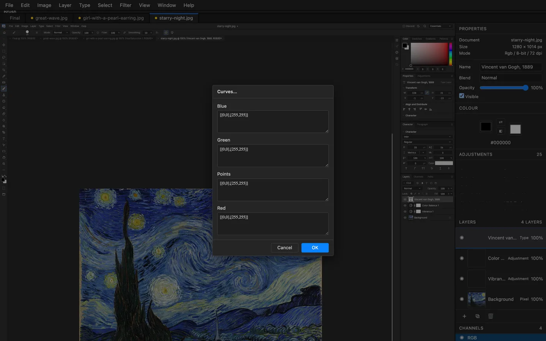Add a new layer with plus icon
The height and width of the screenshot is (341, 546).
[464, 316]
